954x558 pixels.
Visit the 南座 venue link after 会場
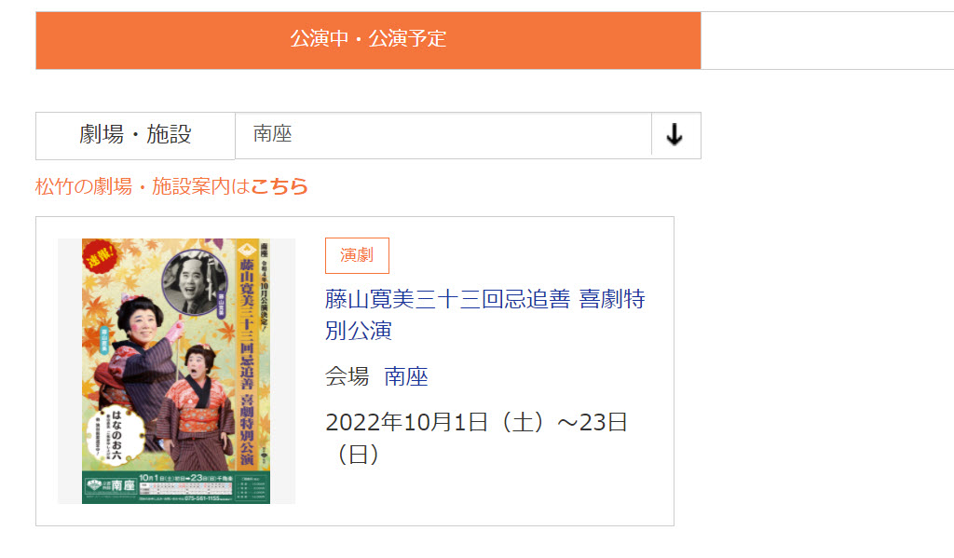[406, 376]
